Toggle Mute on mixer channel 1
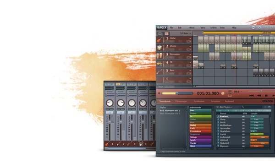This screenshot has width=275, height=168. (x=111, y=109)
